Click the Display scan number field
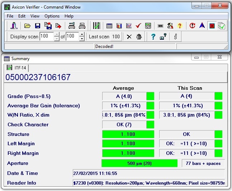This screenshot has height=191, width=232. pos(47,36)
